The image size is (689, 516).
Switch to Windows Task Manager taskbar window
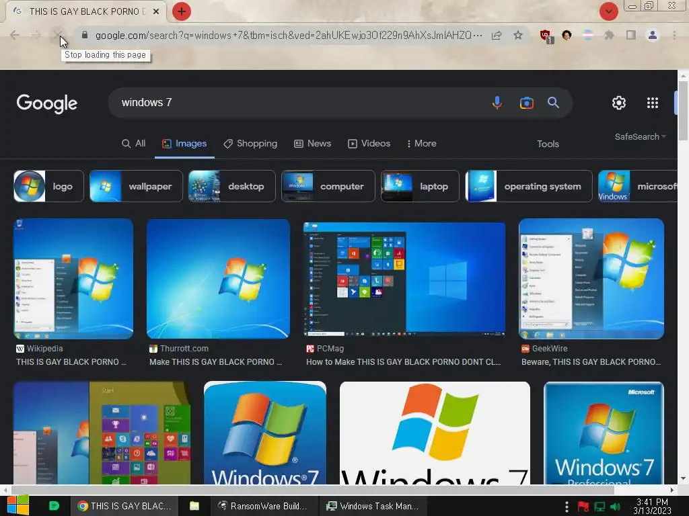coord(372,506)
